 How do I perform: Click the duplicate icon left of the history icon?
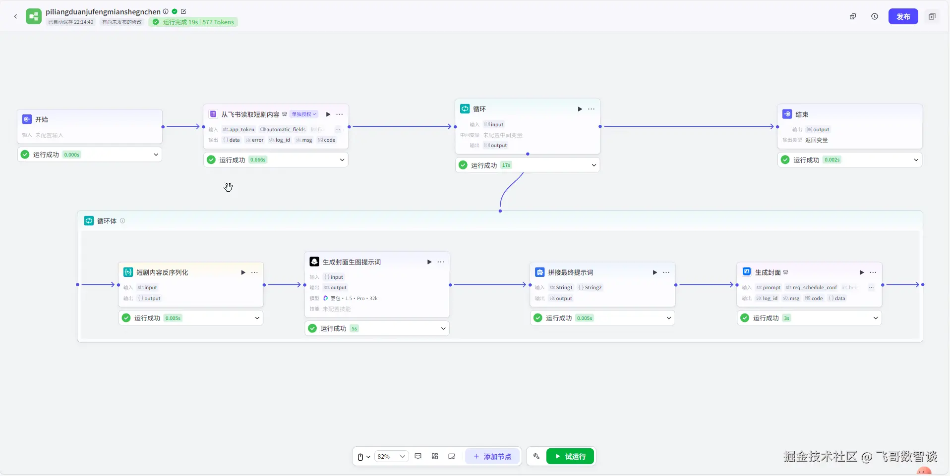coord(853,16)
